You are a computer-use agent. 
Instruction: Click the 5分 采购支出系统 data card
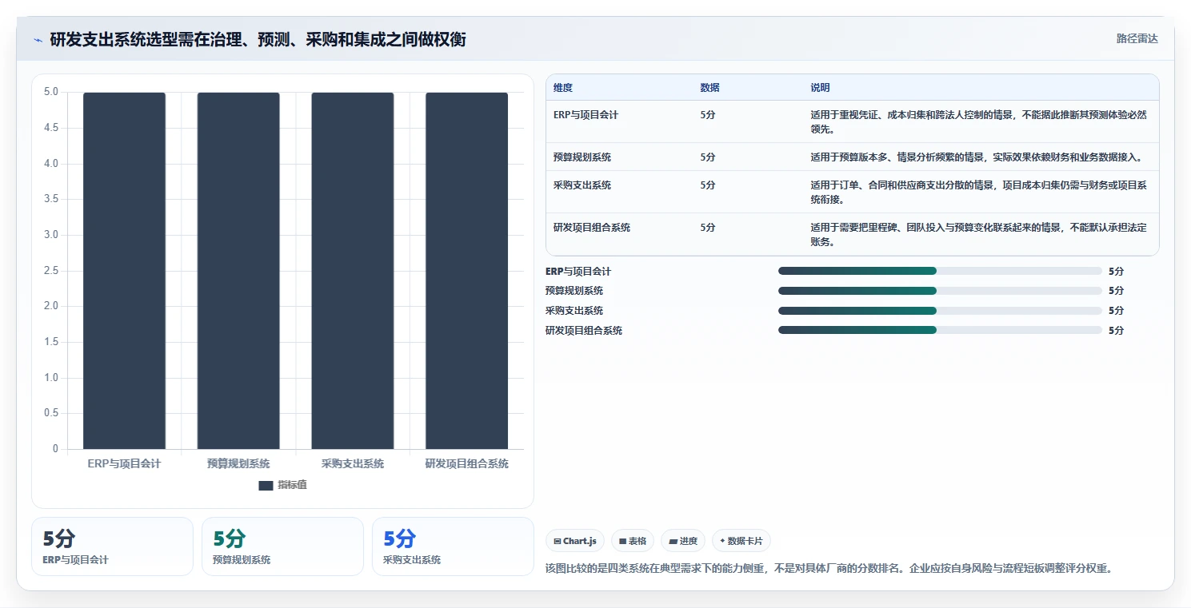point(454,546)
